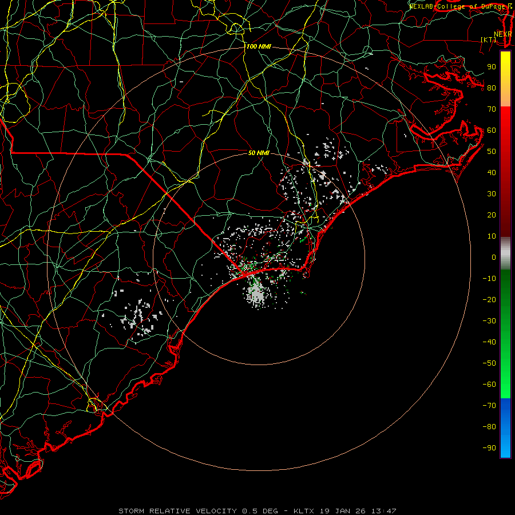This screenshot has height=515, width=515.
Task: Click the scale value 30
Action: (492, 194)
